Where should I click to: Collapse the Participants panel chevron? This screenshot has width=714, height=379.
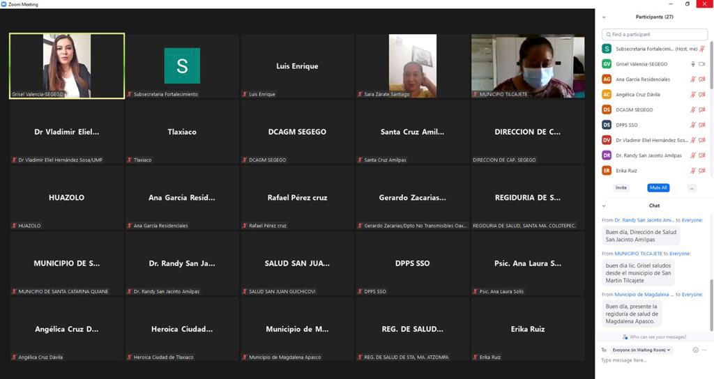pyautogui.click(x=604, y=17)
